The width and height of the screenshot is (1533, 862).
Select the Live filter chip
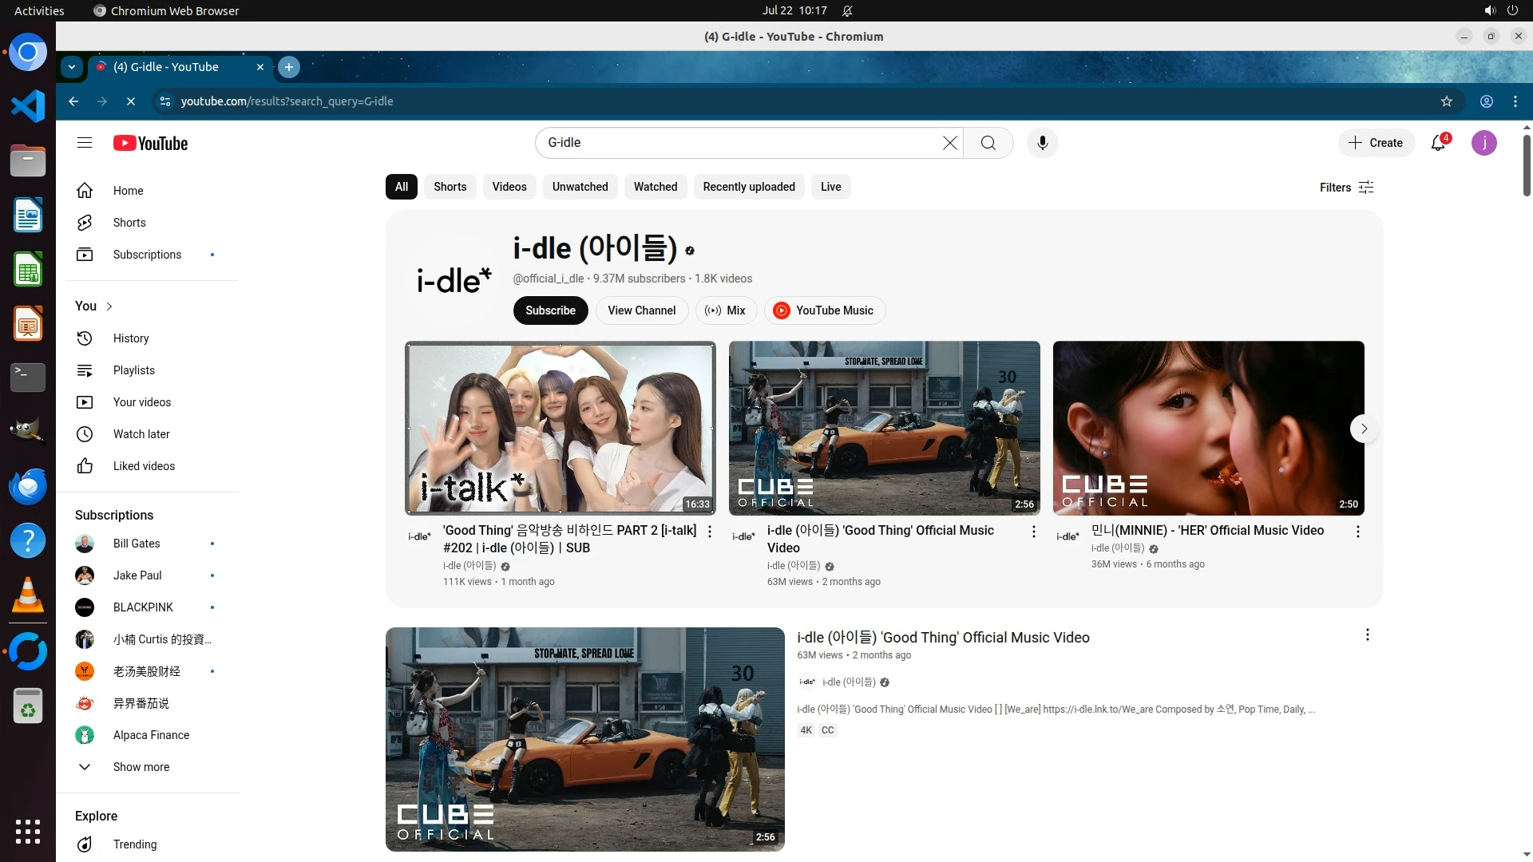(x=830, y=187)
